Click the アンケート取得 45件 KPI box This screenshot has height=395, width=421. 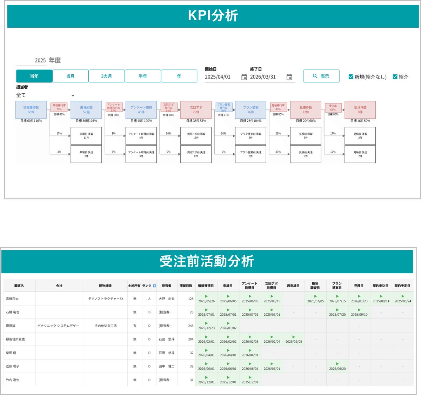tap(141, 110)
